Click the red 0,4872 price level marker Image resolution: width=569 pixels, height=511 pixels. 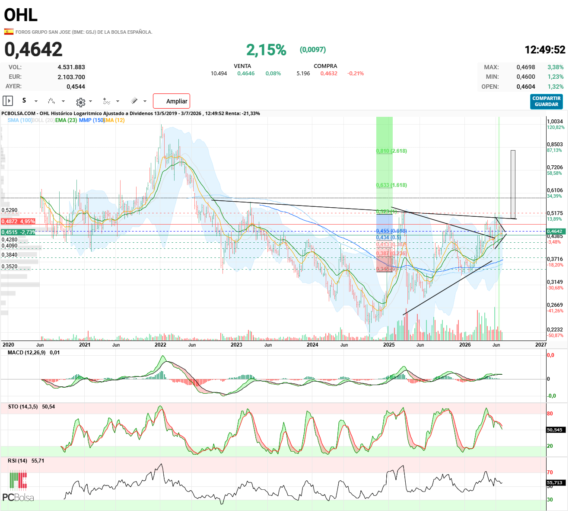tap(18, 222)
